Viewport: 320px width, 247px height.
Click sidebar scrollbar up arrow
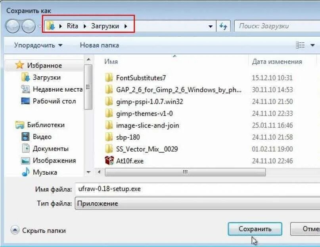(88, 60)
